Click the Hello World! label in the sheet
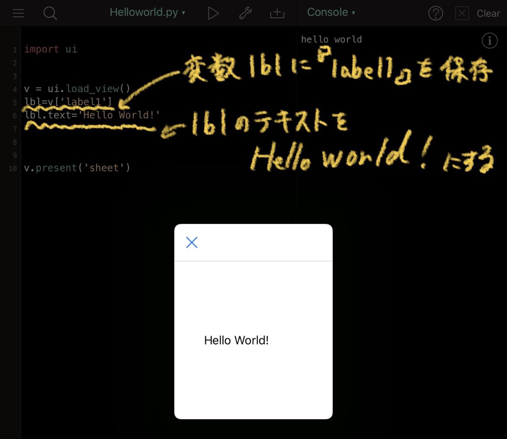The width and height of the screenshot is (507, 439). tap(236, 340)
